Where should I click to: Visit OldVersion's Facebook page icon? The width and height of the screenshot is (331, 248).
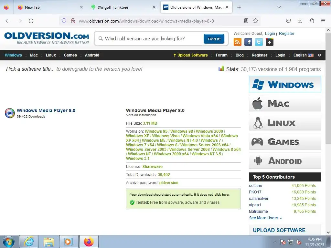pyautogui.click(x=248, y=42)
